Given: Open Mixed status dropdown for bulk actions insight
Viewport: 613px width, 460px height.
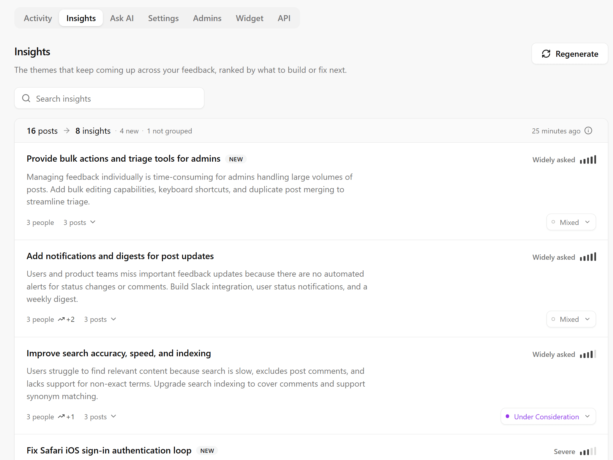Looking at the screenshot, I should click(571, 222).
